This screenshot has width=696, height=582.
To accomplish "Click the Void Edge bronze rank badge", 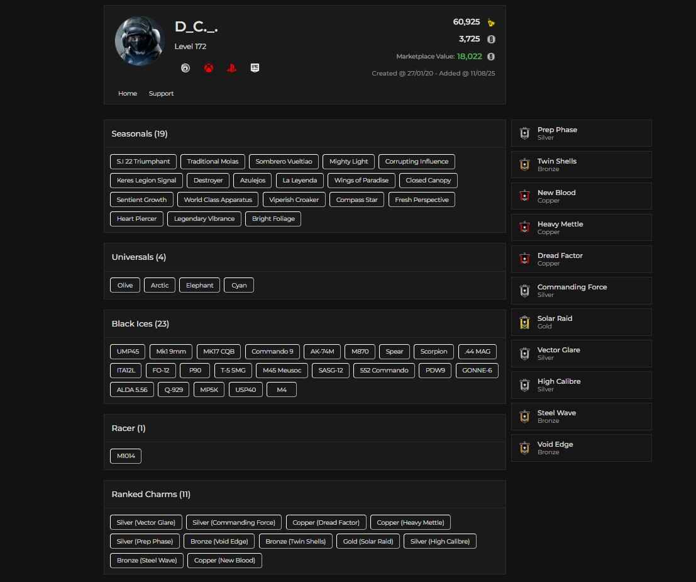I will point(525,448).
